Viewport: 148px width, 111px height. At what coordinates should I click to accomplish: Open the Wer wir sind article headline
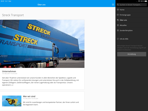[29, 96]
